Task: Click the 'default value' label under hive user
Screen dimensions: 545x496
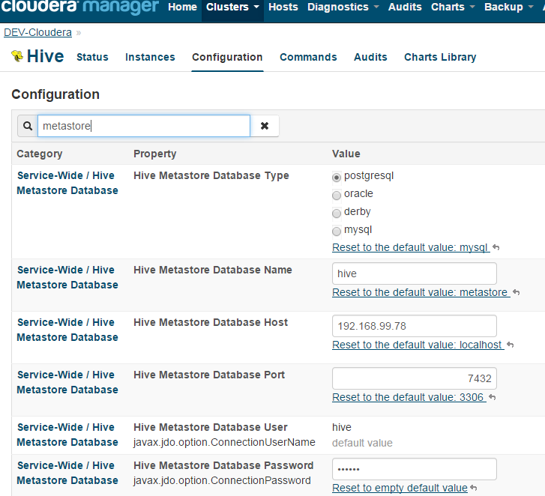Action: pyautogui.click(x=362, y=443)
